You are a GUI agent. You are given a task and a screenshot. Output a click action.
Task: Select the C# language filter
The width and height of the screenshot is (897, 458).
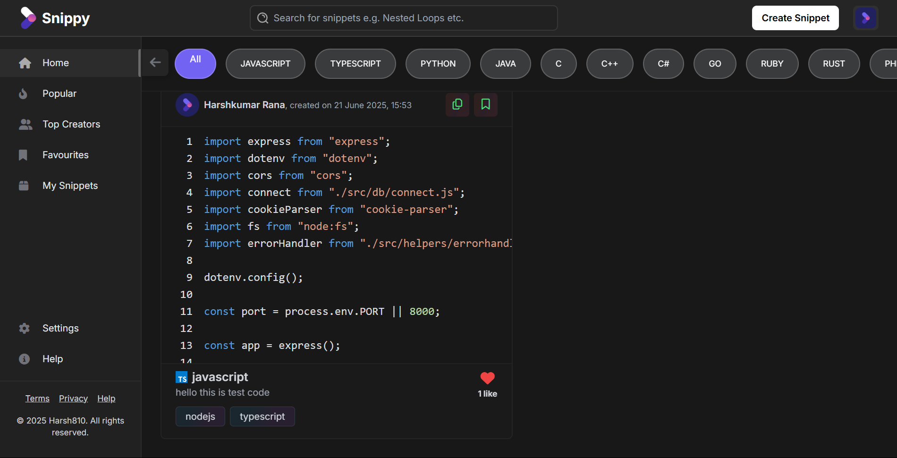click(x=663, y=64)
